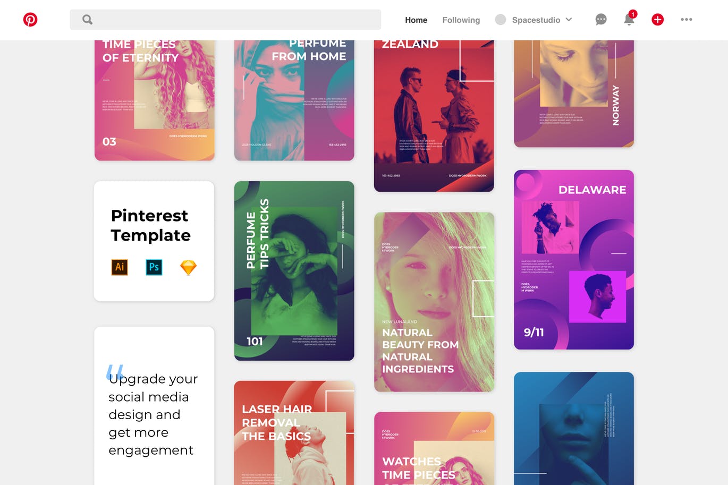This screenshot has width=728, height=485.
Task: Focus the search input field
Action: pyautogui.click(x=234, y=20)
